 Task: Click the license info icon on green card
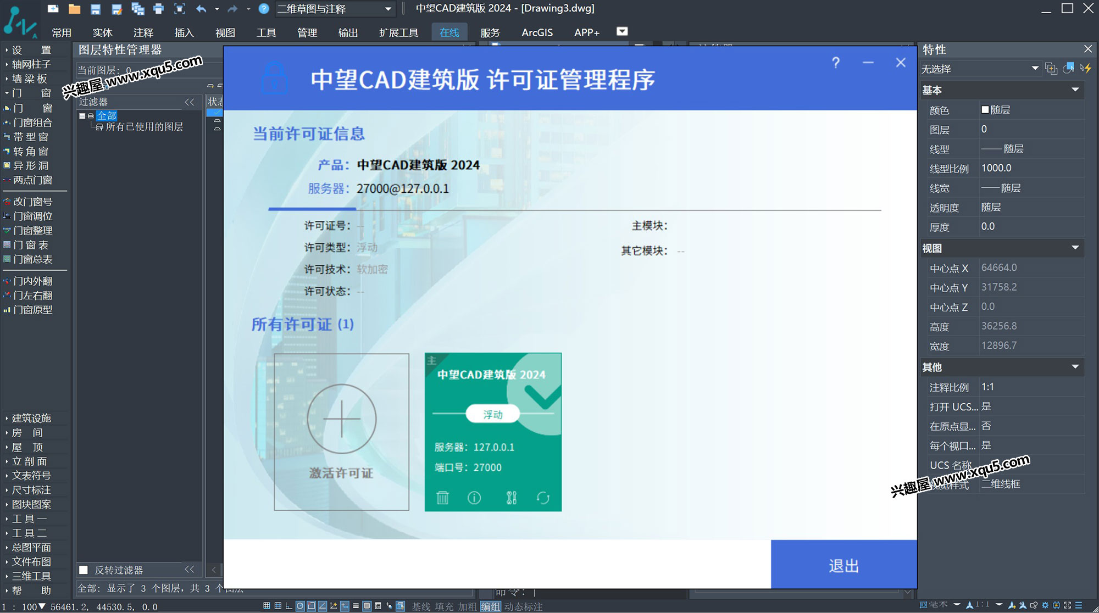click(474, 498)
